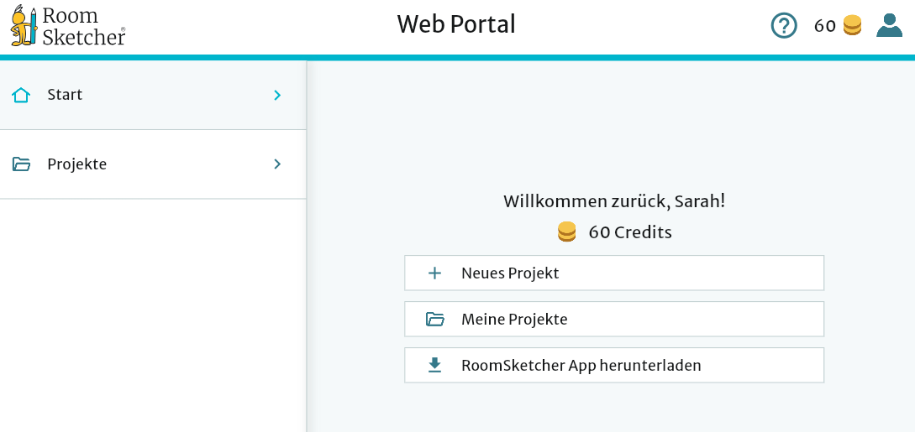Click the Web Portal title
The height and width of the screenshot is (432, 915).
[456, 24]
